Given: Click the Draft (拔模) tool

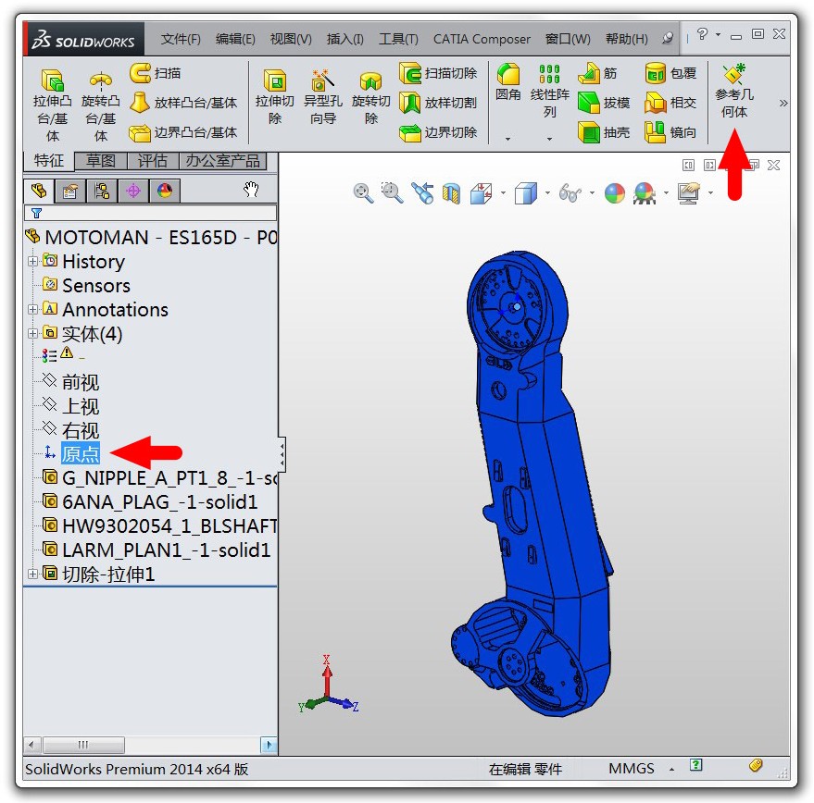Looking at the screenshot, I should point(603,103).
